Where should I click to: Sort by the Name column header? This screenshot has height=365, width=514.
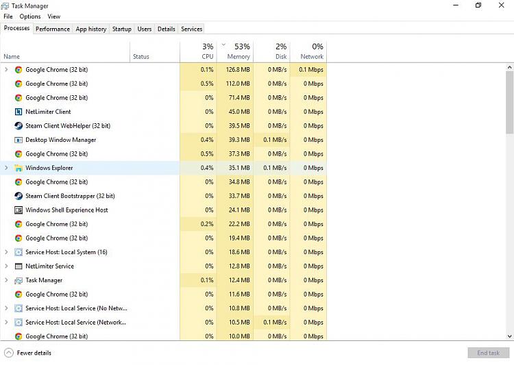65,52
